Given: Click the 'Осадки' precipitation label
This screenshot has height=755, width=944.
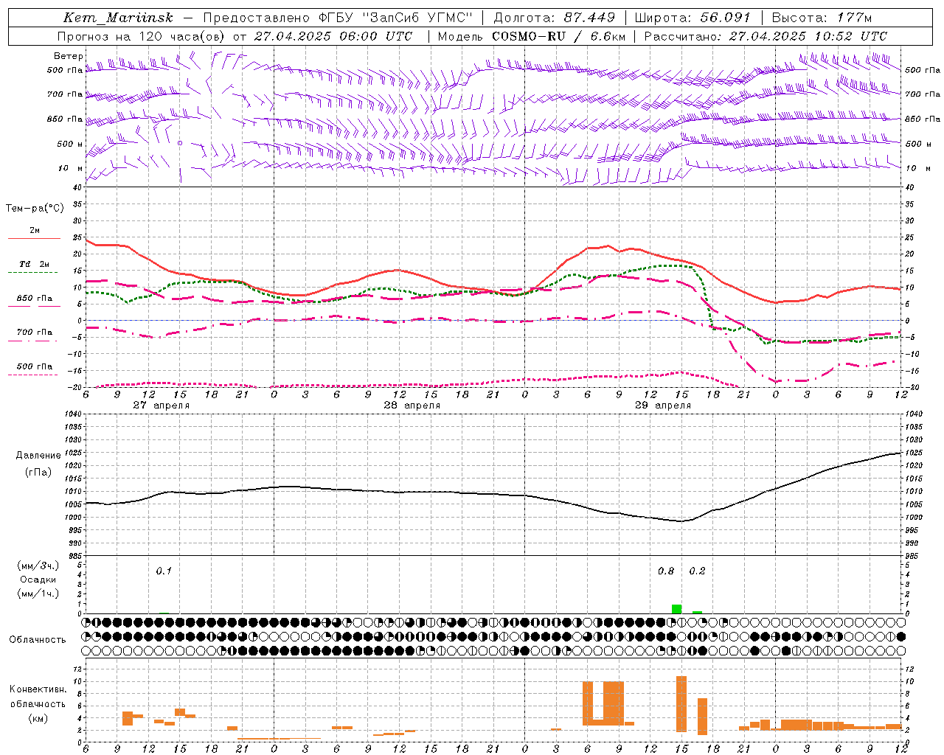Looking at the screenshot, I should (38, 580).
